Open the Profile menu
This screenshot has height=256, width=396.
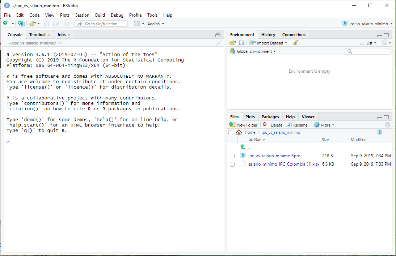(135, 15)
